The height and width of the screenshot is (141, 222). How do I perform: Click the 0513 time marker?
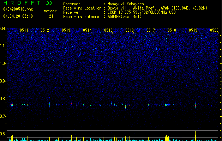pyautogui.click(x=66, y=30)
